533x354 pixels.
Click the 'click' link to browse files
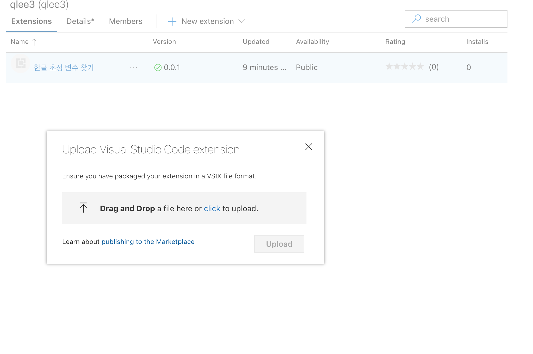[x=212, y=208]
